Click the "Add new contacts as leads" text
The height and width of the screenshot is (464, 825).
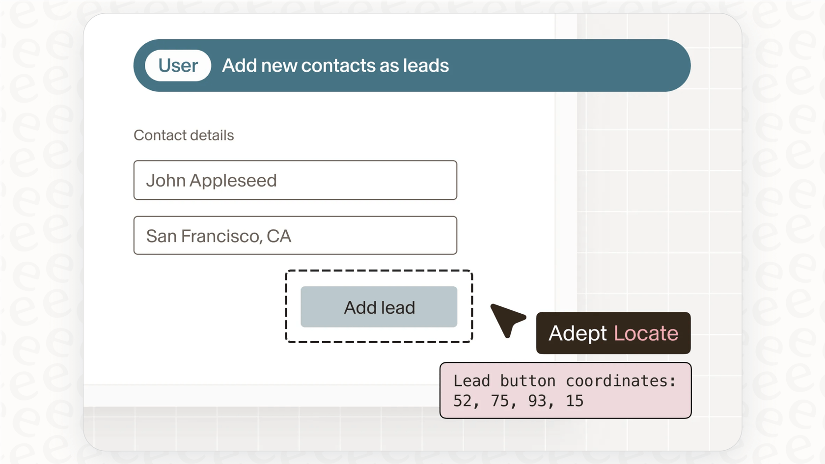click(x=335, y=66)
